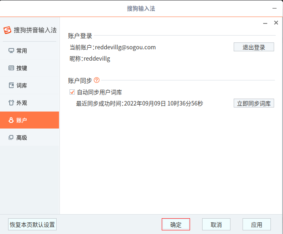Click the 立即同步词库 button
The height and width of the screenshot is (234, 283).
254,103
